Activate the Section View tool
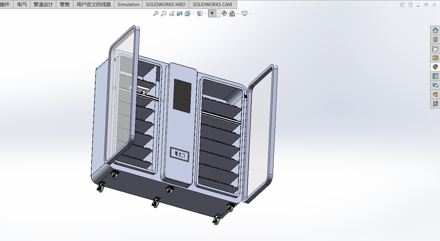 tap(180, 13)
